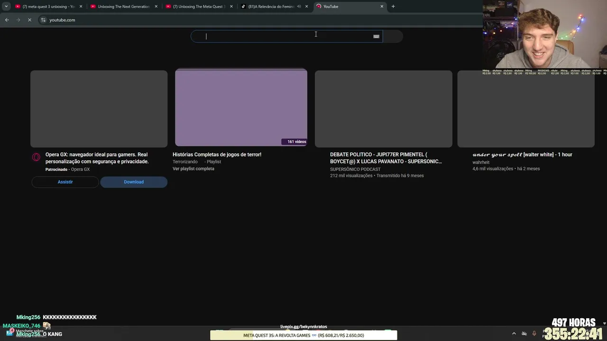Close the TikTok "A Relevância" tab
This screenshot has height=341, width=607.
point(306,7)
